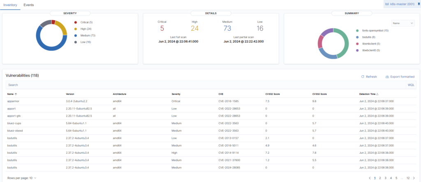This screenshot has height=182, width=421.
Task: Click the agent signal icon for k8s-master
Action: pyautogui.click(x=387, y=4)
